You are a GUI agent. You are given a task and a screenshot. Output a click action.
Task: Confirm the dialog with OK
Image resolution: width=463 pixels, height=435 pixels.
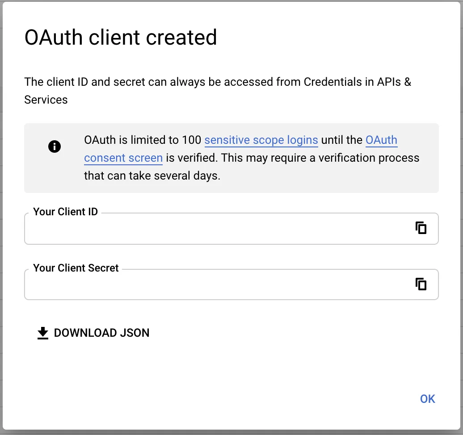(x=427, y=399)
